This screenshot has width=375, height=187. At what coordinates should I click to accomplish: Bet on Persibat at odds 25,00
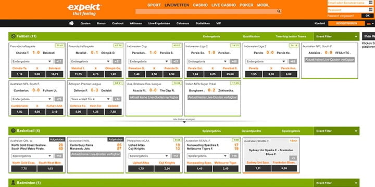(230, 74)
